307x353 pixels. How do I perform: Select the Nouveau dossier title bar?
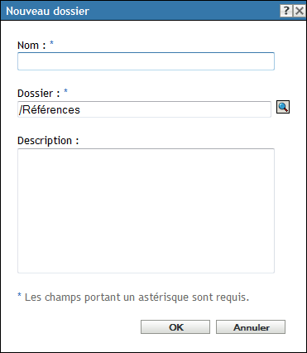pos(141,11)
